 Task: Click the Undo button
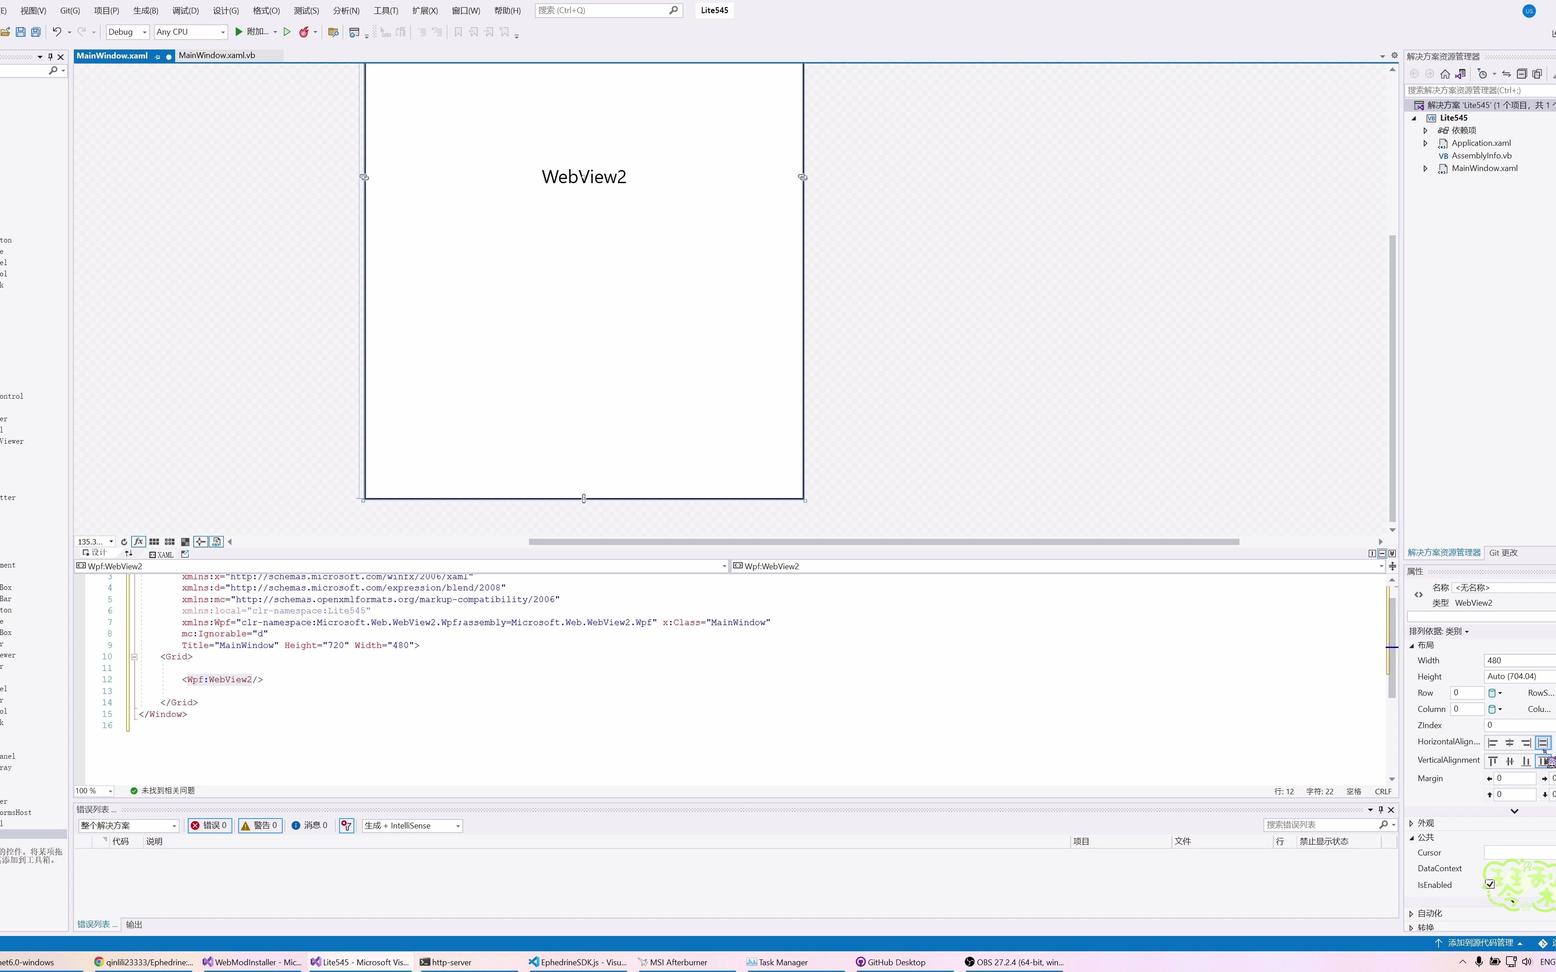click(x=57, y=31)
